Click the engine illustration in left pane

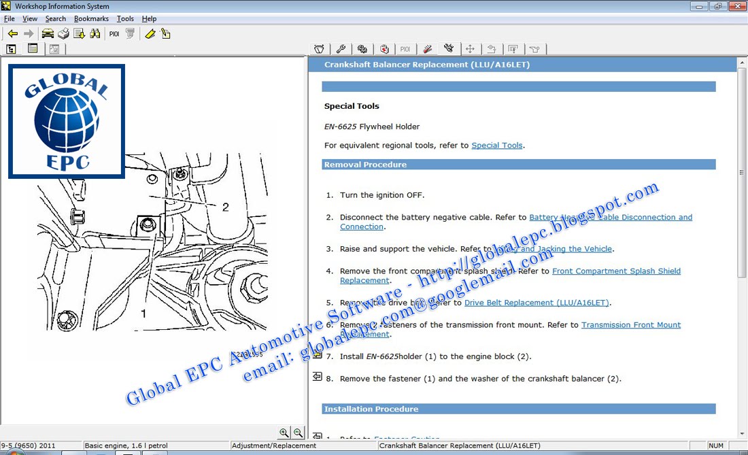pyautogui.click(x=152, y=242)
